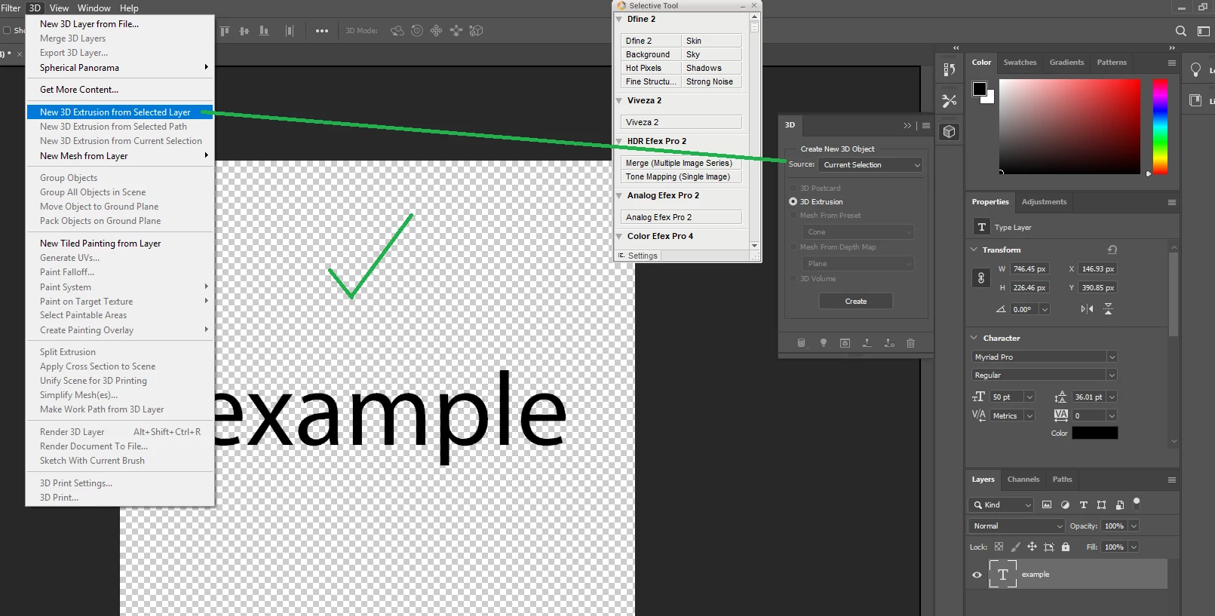Open the Kind layer filter dropdown
The image size is (1215, 616).
[x=1001, y=505]
